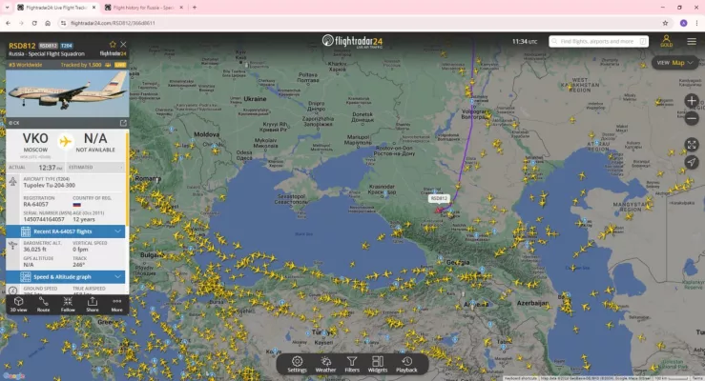Image resolution: width=705 pixels, height=381 pixels.
Task: Open Widgets menu
Action: pos(378,365)
